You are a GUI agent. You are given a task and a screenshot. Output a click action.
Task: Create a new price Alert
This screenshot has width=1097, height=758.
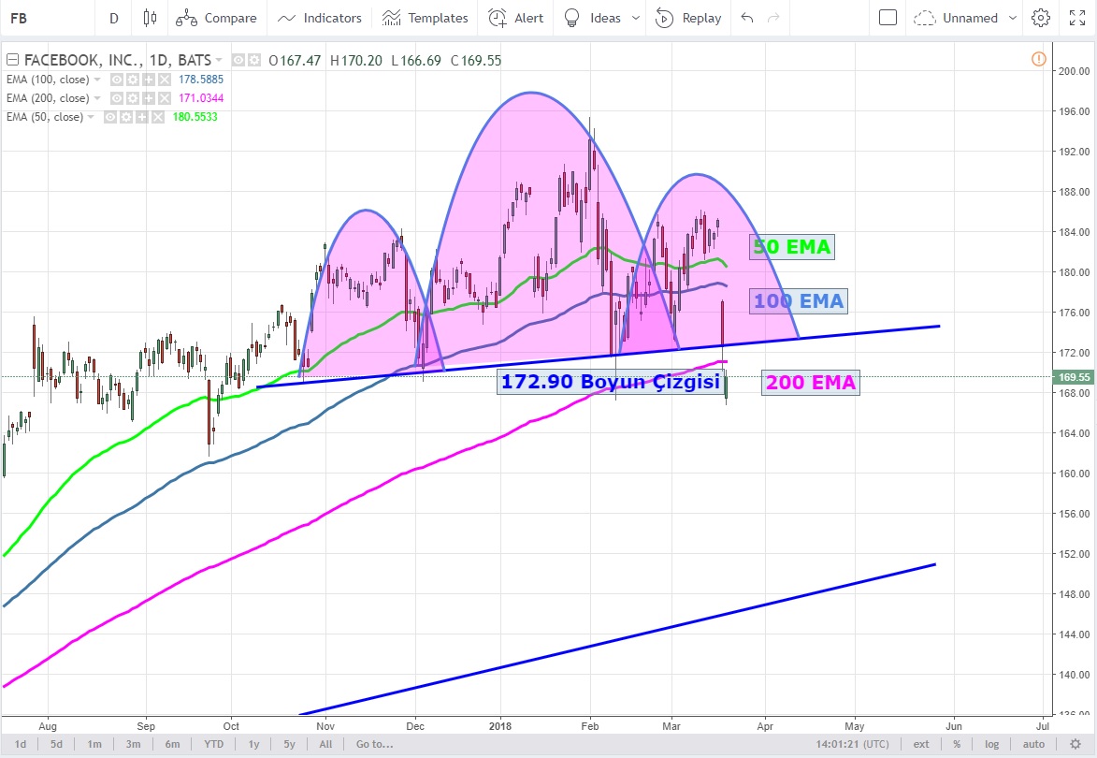pyautogui.click(x=515, y=18)
